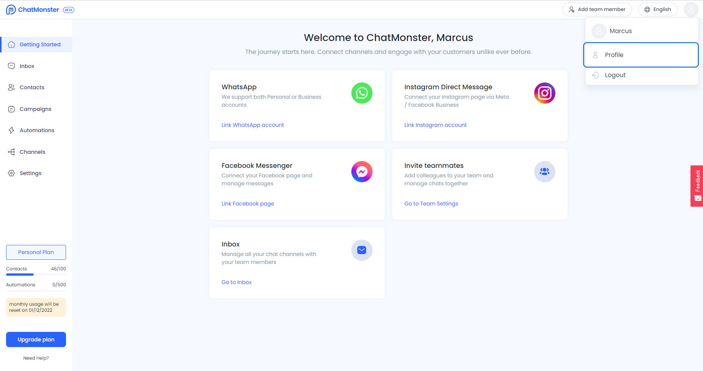The width and height of the screenshot is (703, 371).
Task: Click the Campaigns sidebar icon
Action: tap(11, 109)
